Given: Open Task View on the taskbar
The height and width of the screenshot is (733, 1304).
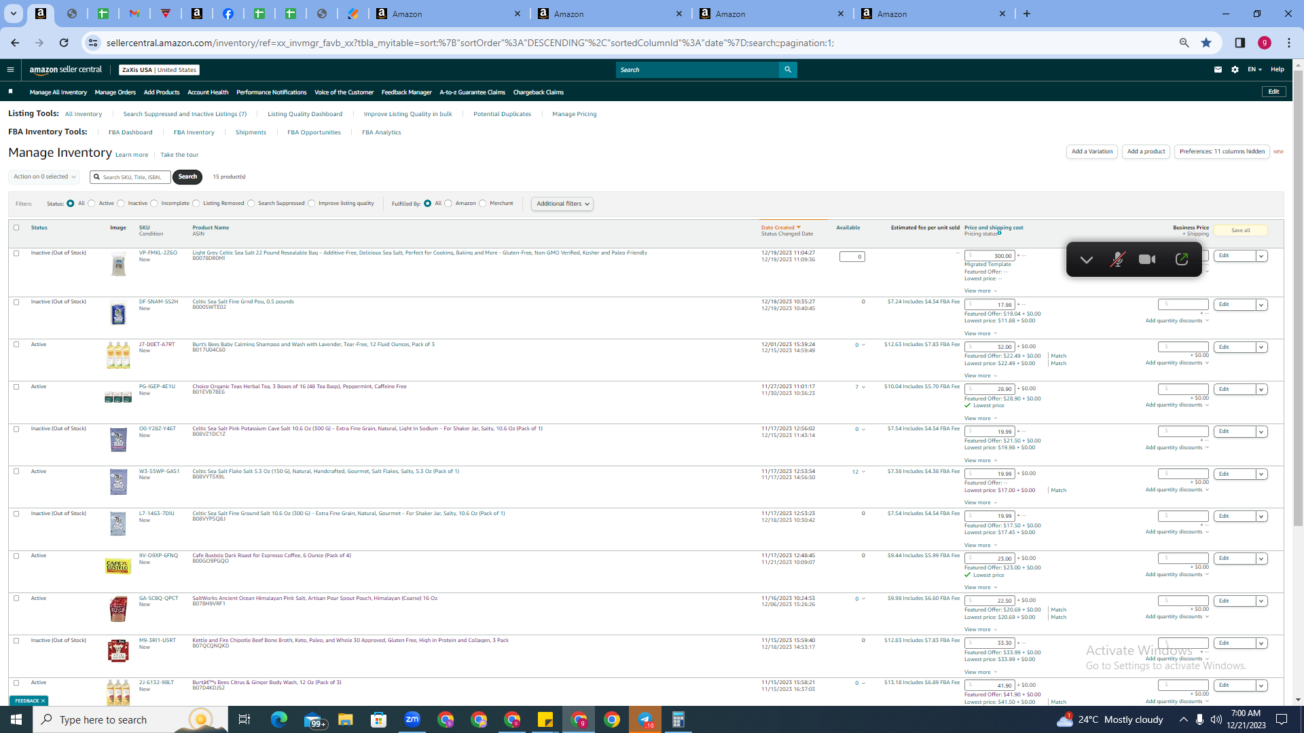Looking at the screenshot, I should pos(244,719).
